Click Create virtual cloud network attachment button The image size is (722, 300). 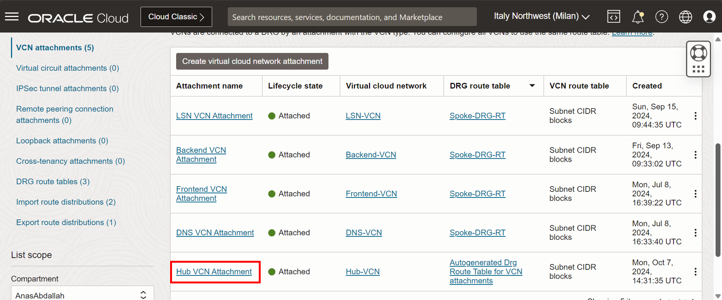click(x=252, y=61)
